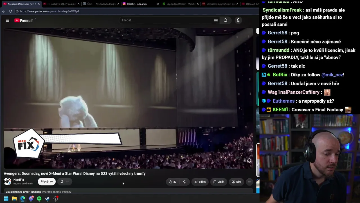Image resolution: width=360 pixels, height=203 pixels.
Task: Click the Gerret58 pog chat message
Action: [280, 33]
